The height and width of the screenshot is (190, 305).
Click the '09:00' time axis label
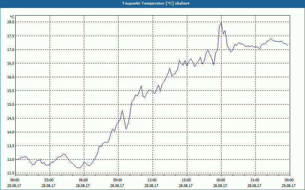(x=118, y=180)
